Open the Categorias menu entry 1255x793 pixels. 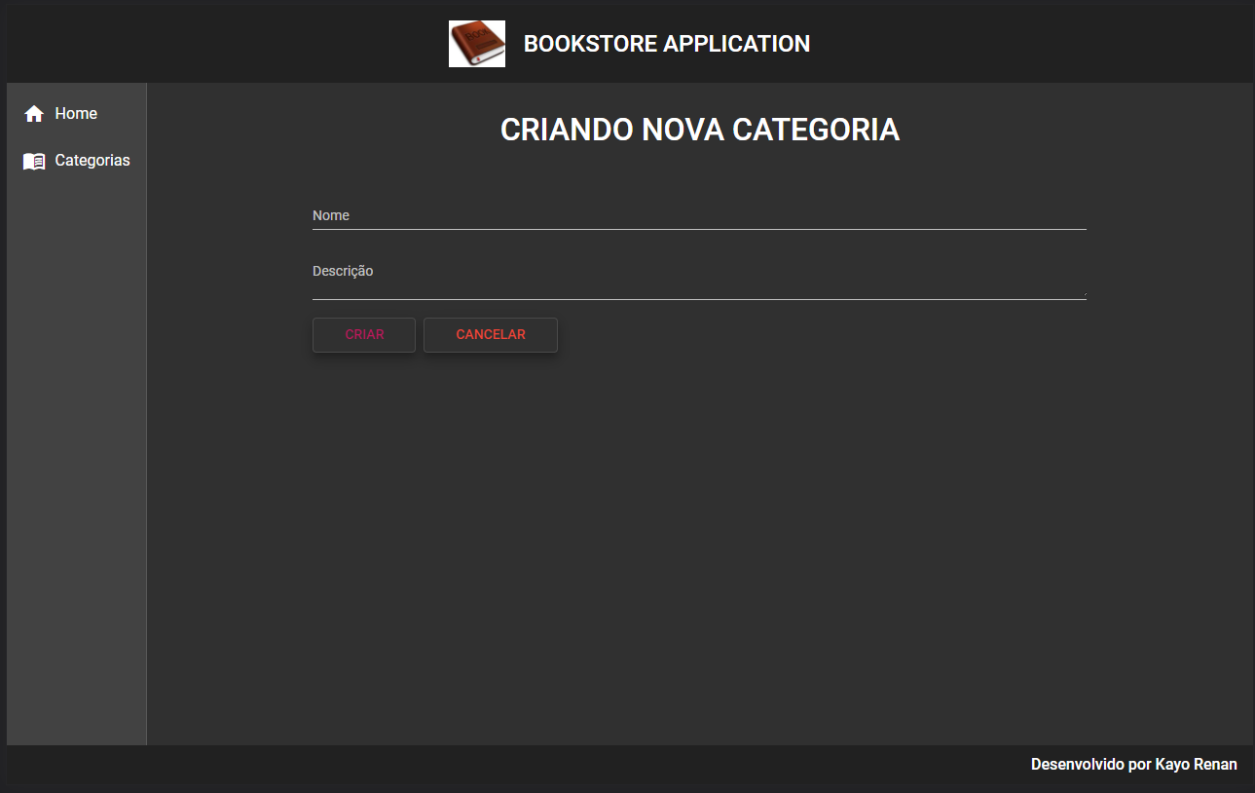92,160
